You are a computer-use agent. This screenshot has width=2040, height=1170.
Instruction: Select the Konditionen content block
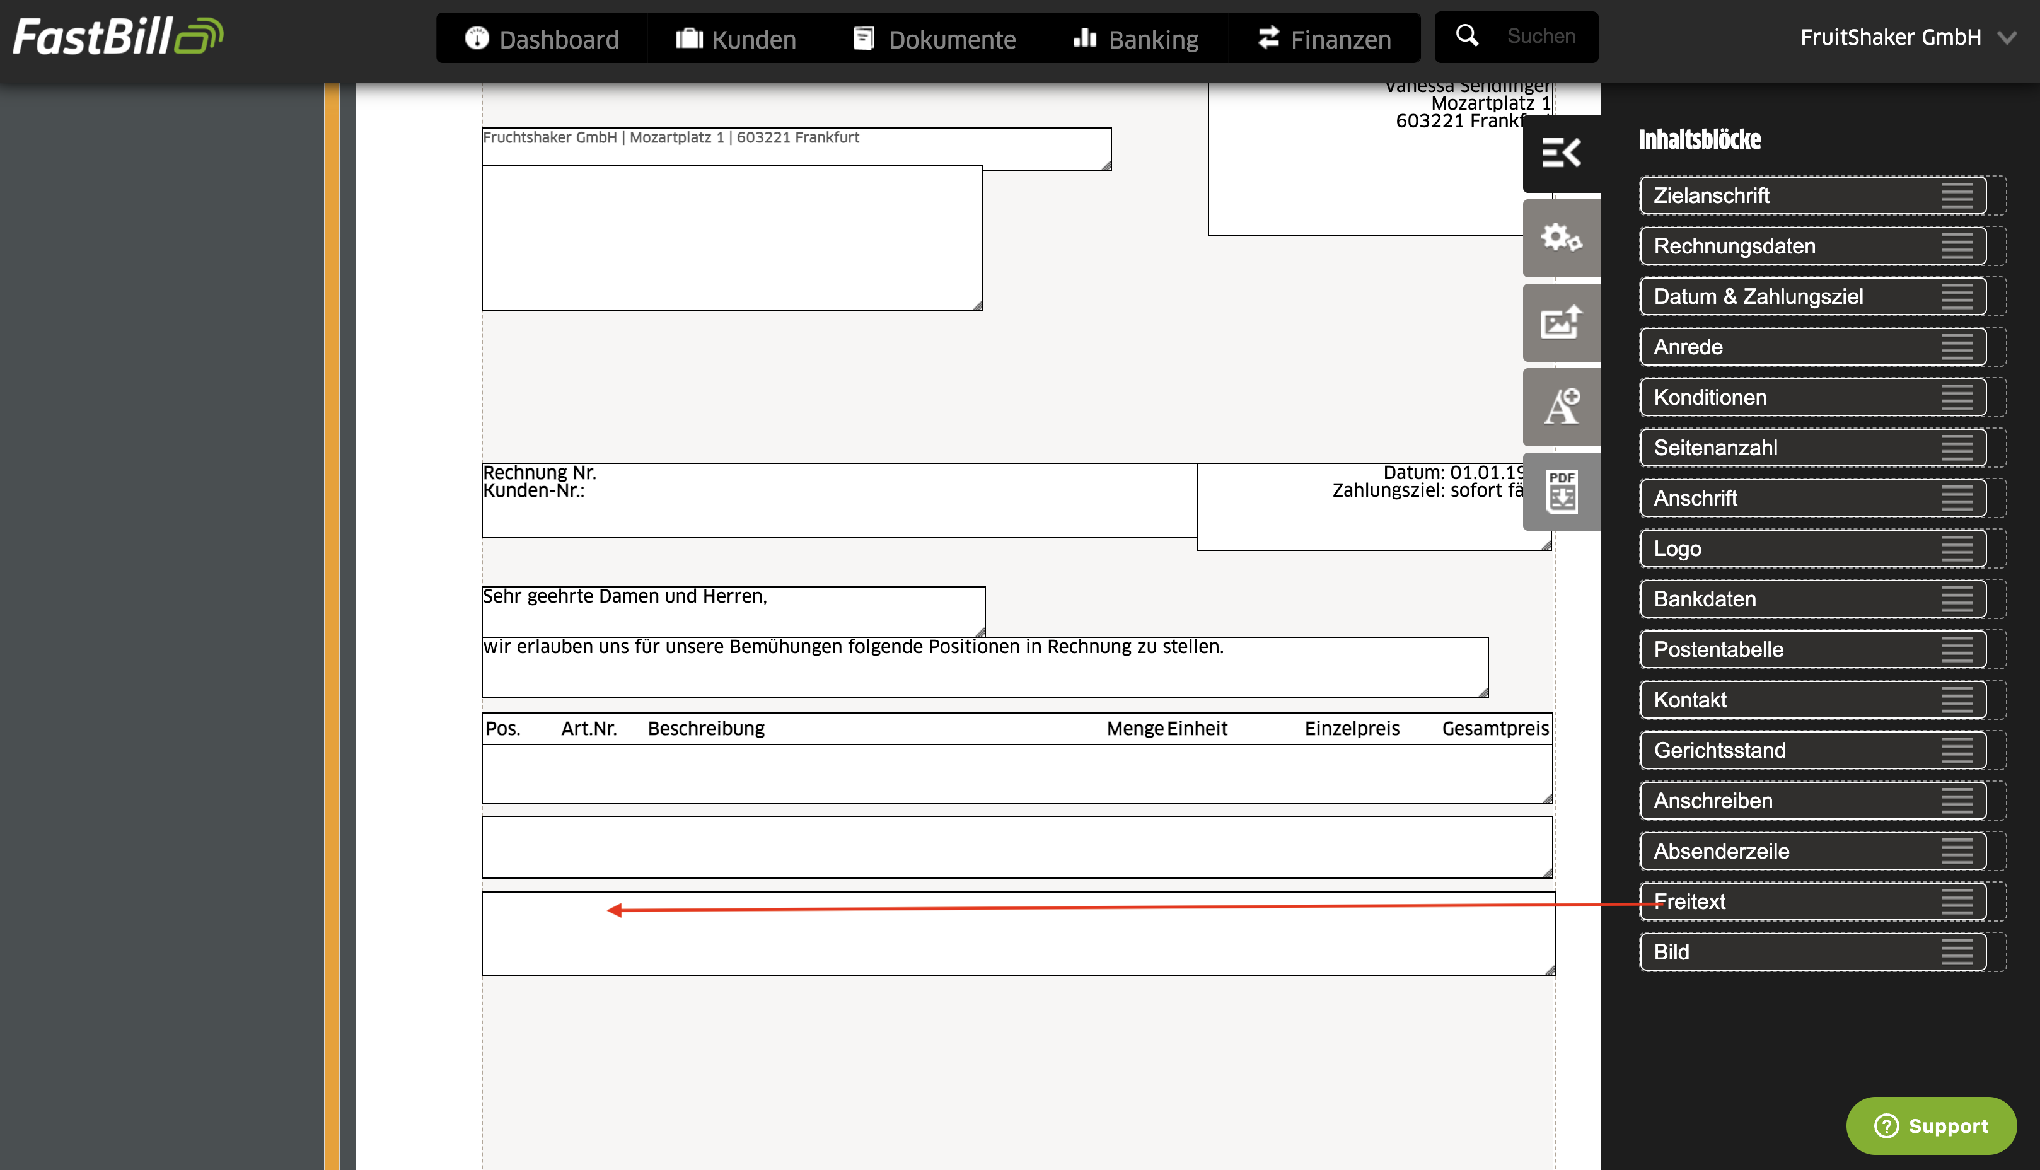[1812, 397]
